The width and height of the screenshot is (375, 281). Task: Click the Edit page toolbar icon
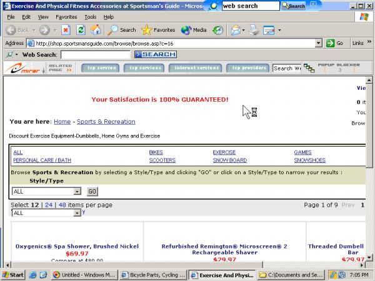coord(269,30)
